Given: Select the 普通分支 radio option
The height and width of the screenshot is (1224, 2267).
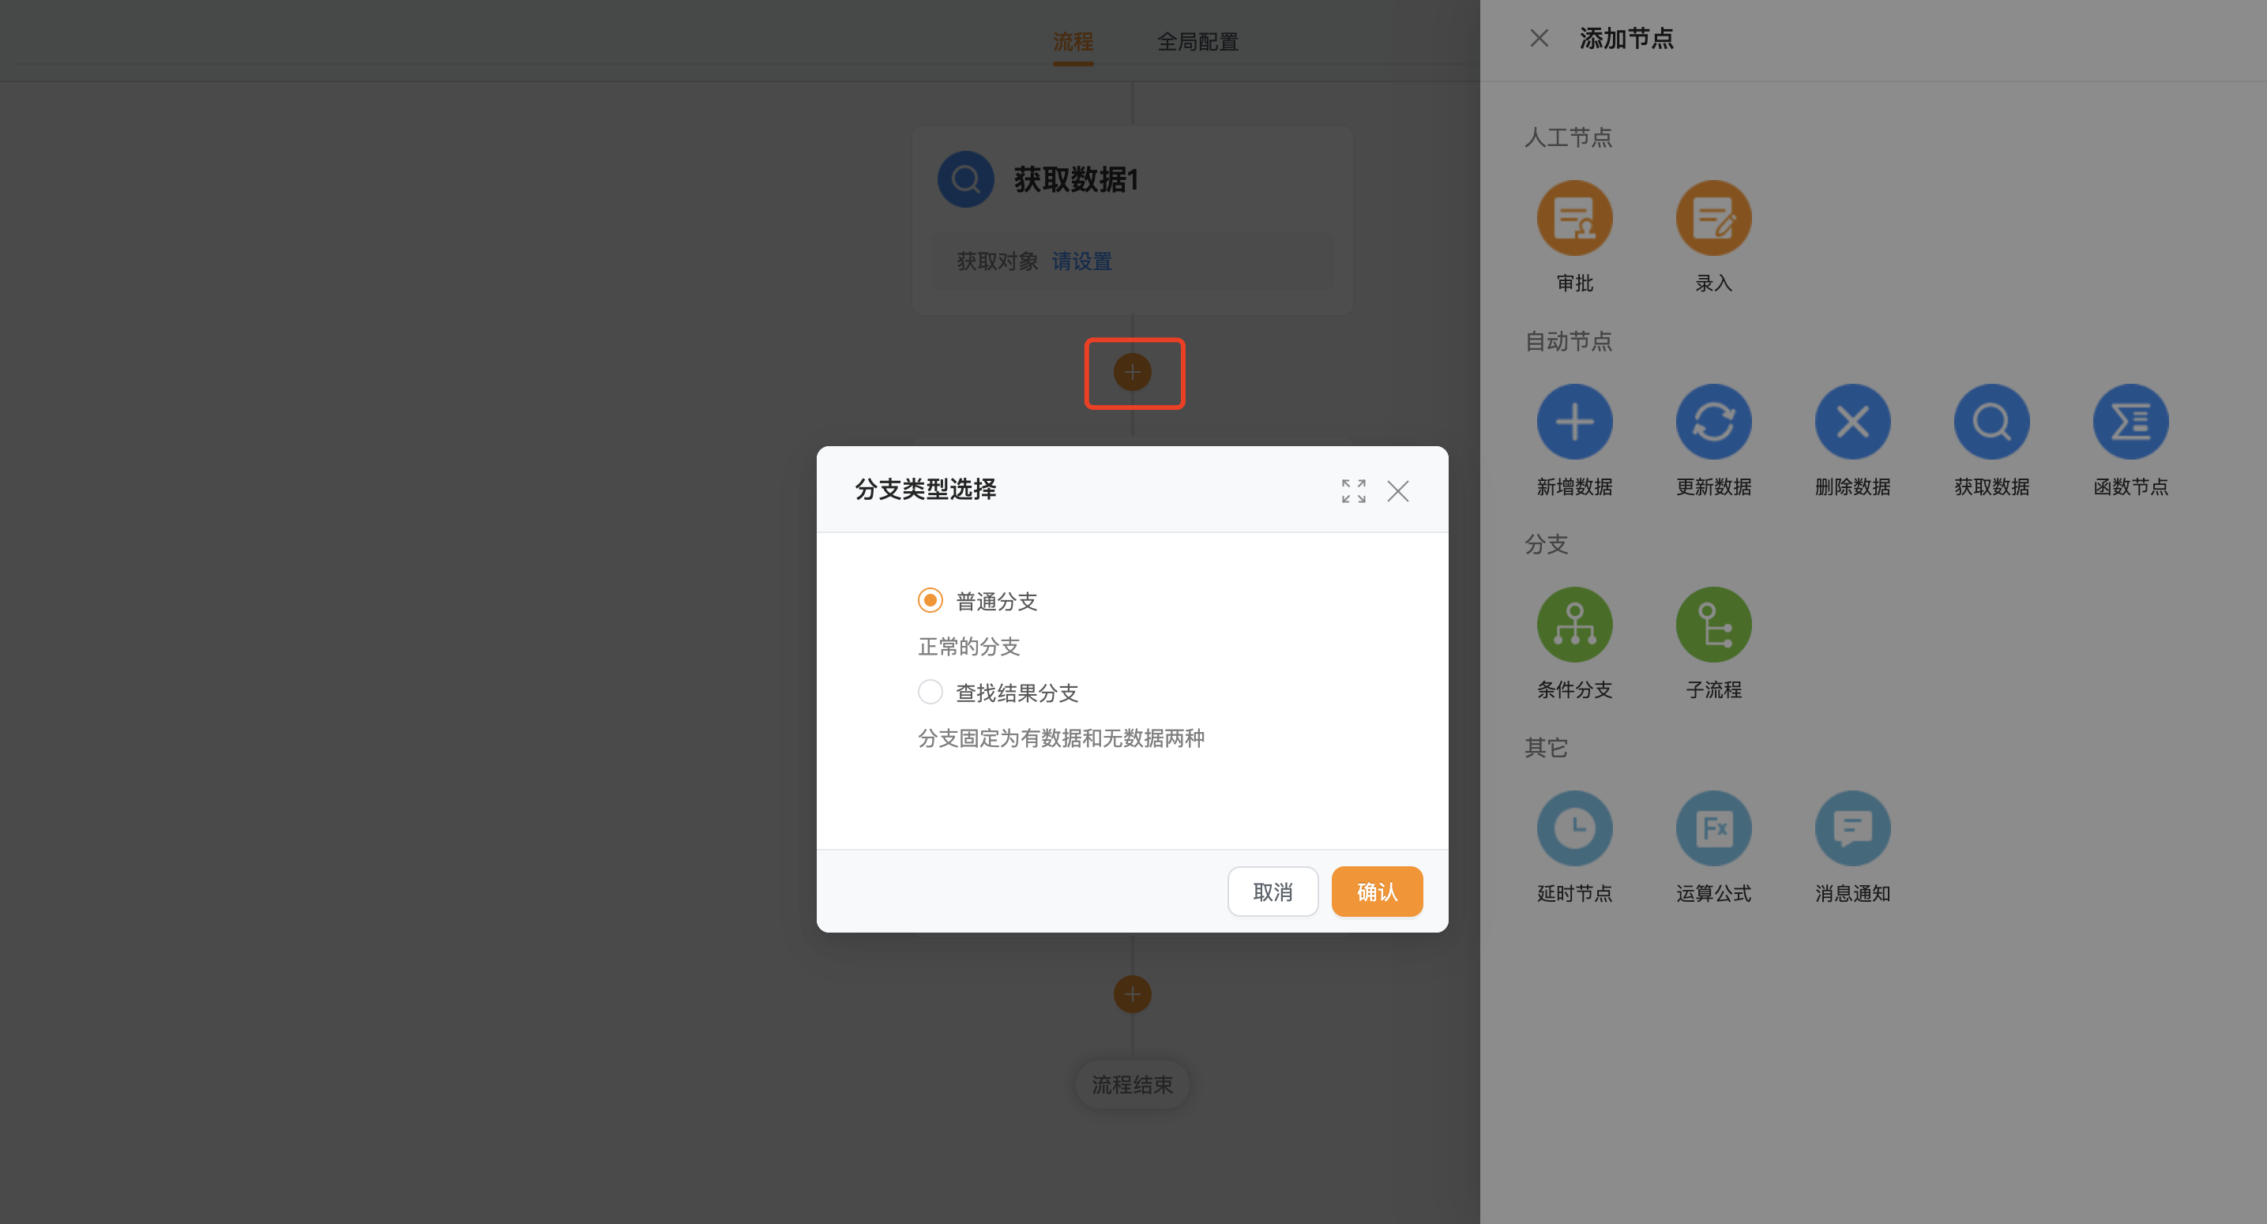Looking at the screenshot, I should 930,600.
